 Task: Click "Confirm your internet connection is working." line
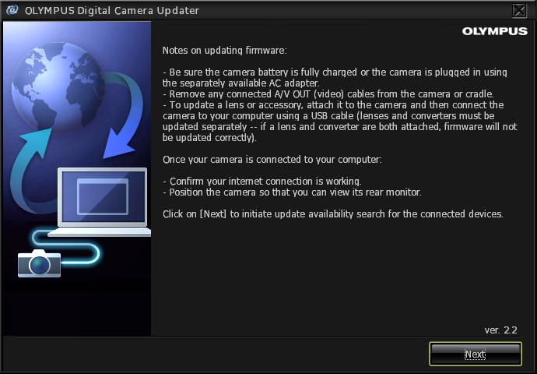[262, 182]
